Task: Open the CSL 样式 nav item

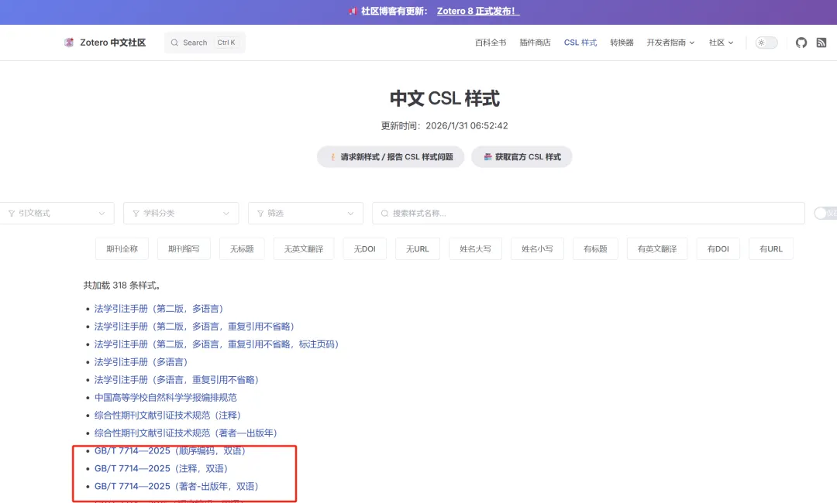Action: click(580, 43)
